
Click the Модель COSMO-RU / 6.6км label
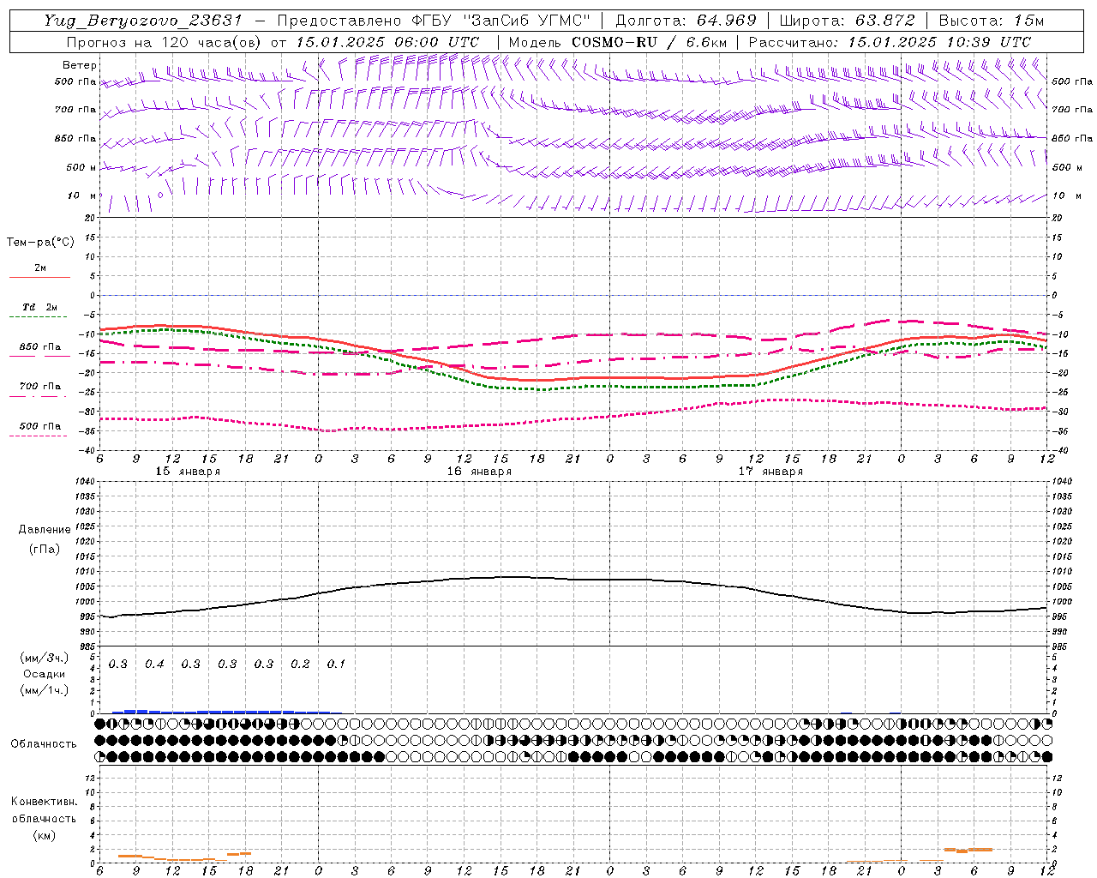point(618,42)
